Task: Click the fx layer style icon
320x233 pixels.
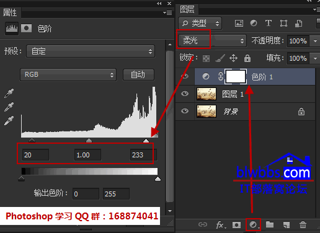Action: [220, 225]
